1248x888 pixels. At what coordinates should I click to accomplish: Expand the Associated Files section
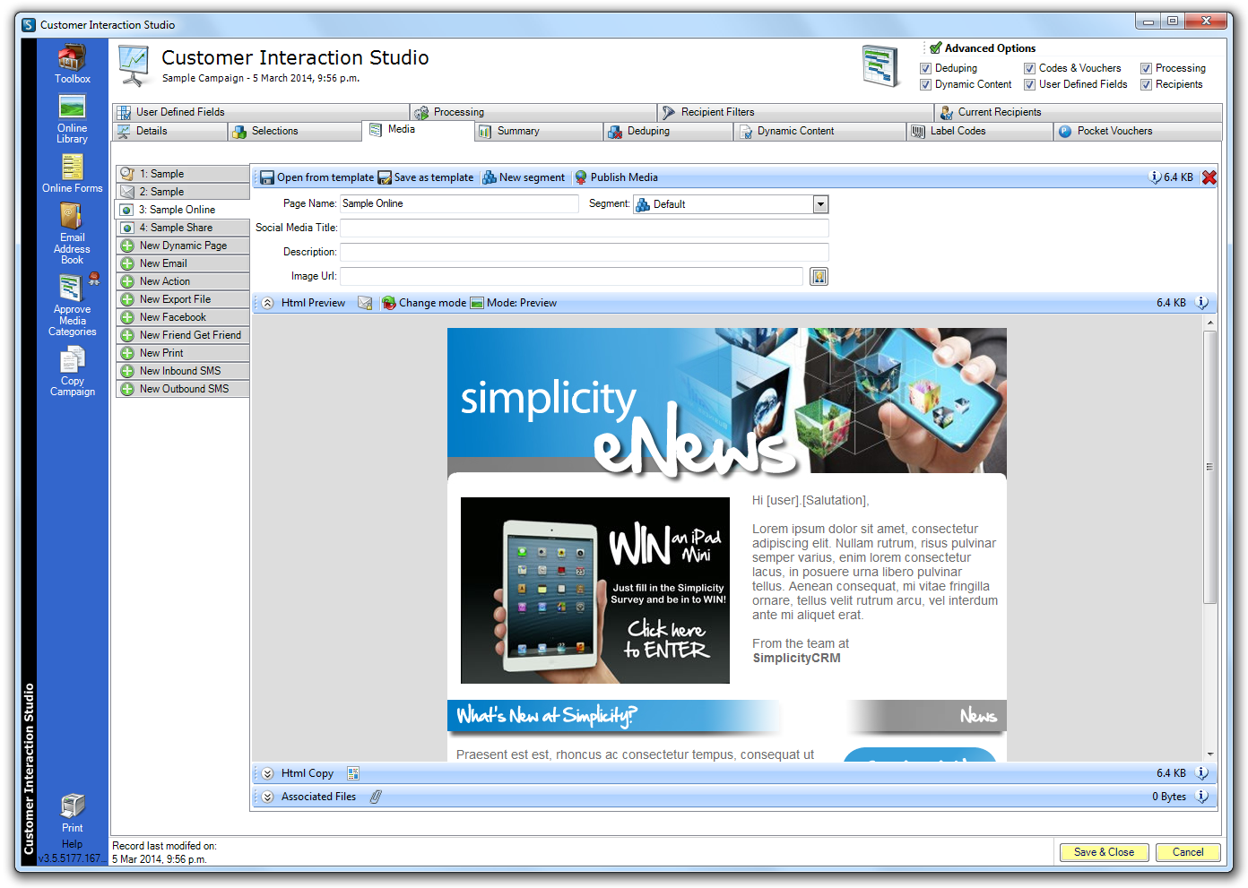[267, 797]
